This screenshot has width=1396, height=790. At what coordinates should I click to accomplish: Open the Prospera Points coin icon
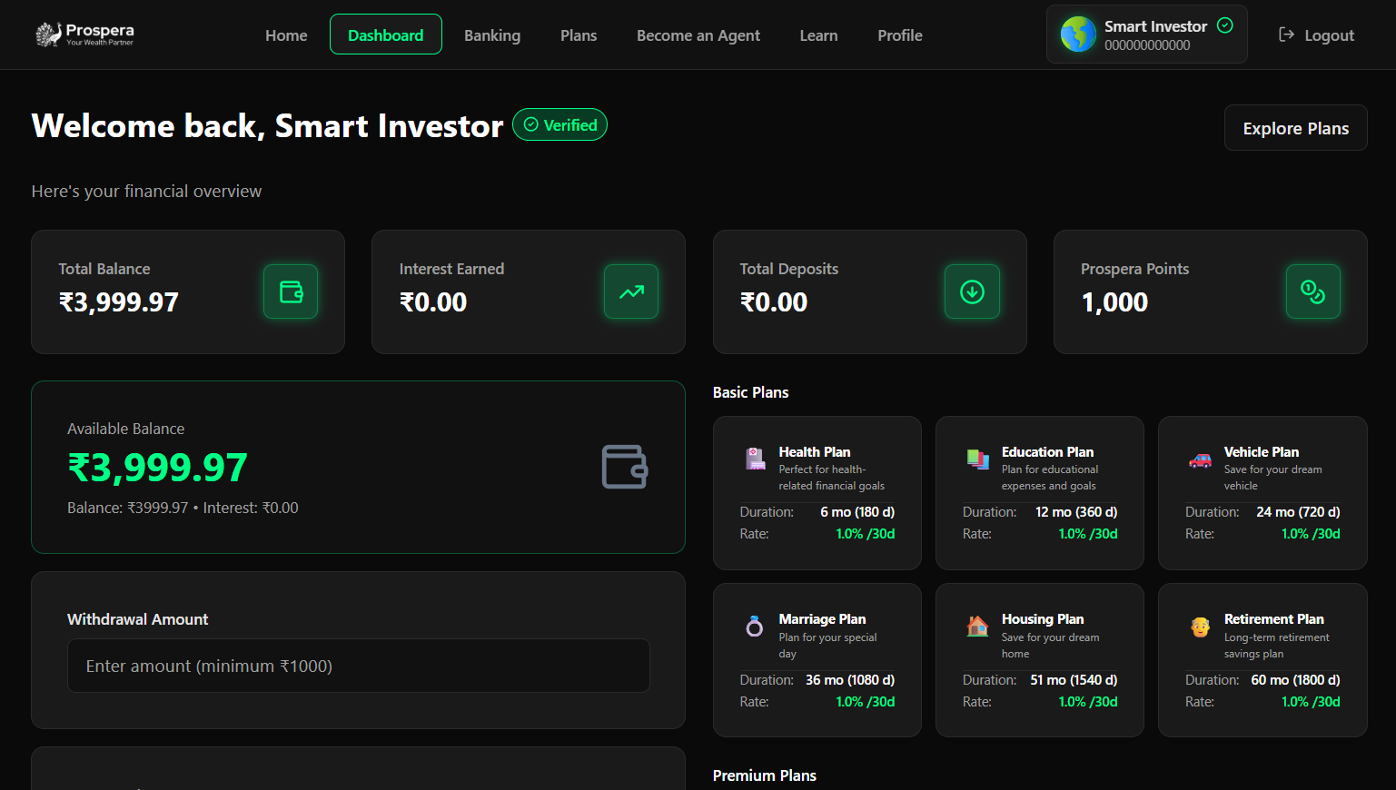[1313, 291]
